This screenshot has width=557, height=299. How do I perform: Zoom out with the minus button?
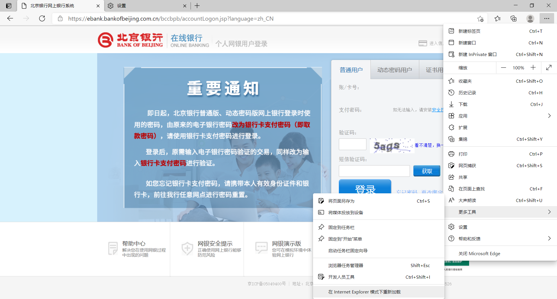[503, 68]
